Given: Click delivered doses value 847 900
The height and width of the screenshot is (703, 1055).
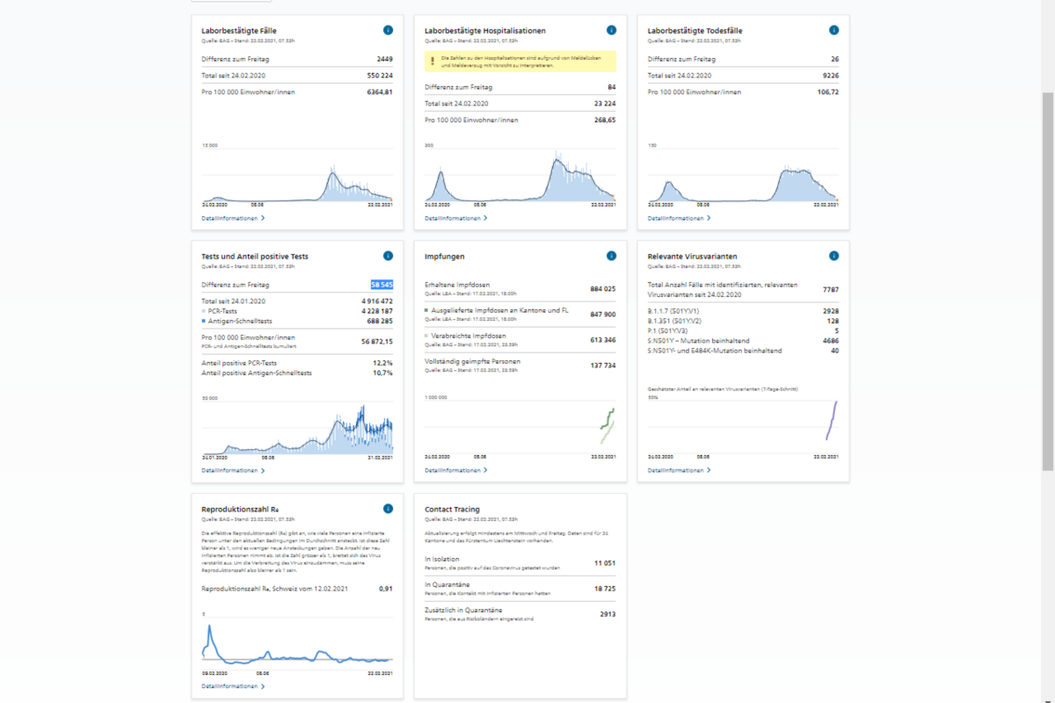Looking at the screenshot, I should pyautogui.click(x=603, y=314).
